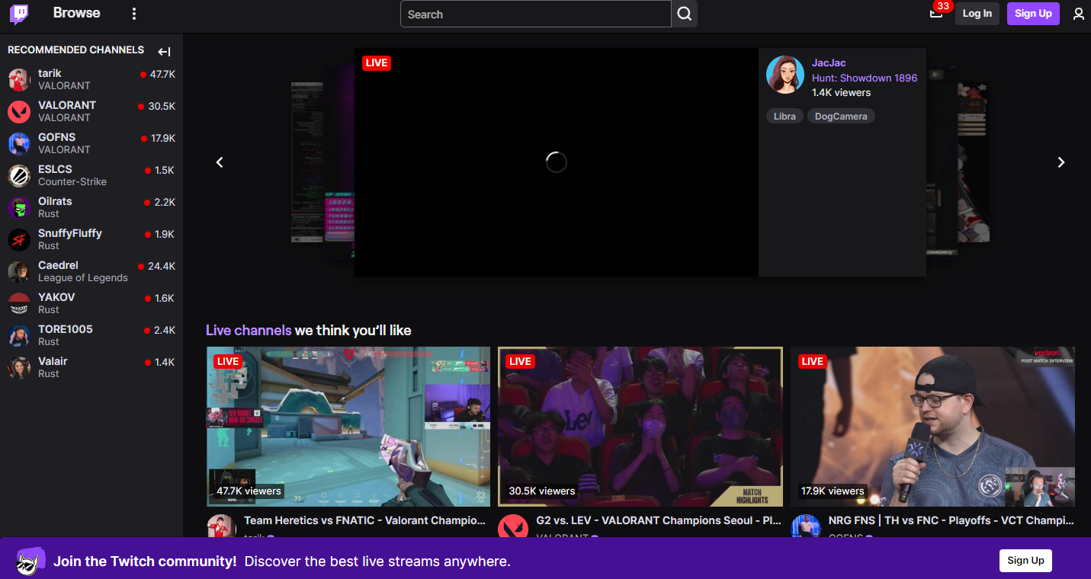
Task: Open Oilrats channel name in sidebar
Action: point(55,202)
